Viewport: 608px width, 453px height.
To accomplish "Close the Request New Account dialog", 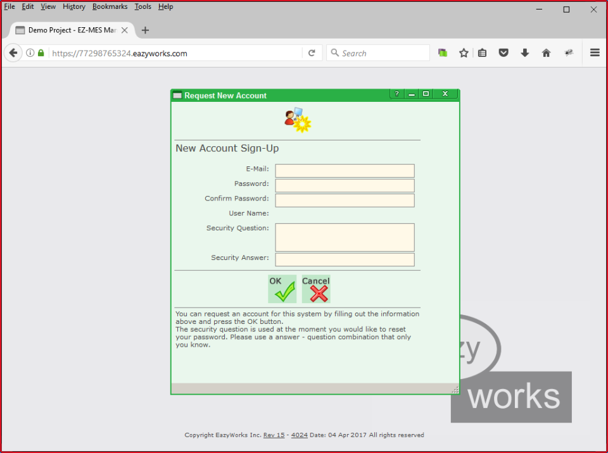I will click(x=445, y=94).
